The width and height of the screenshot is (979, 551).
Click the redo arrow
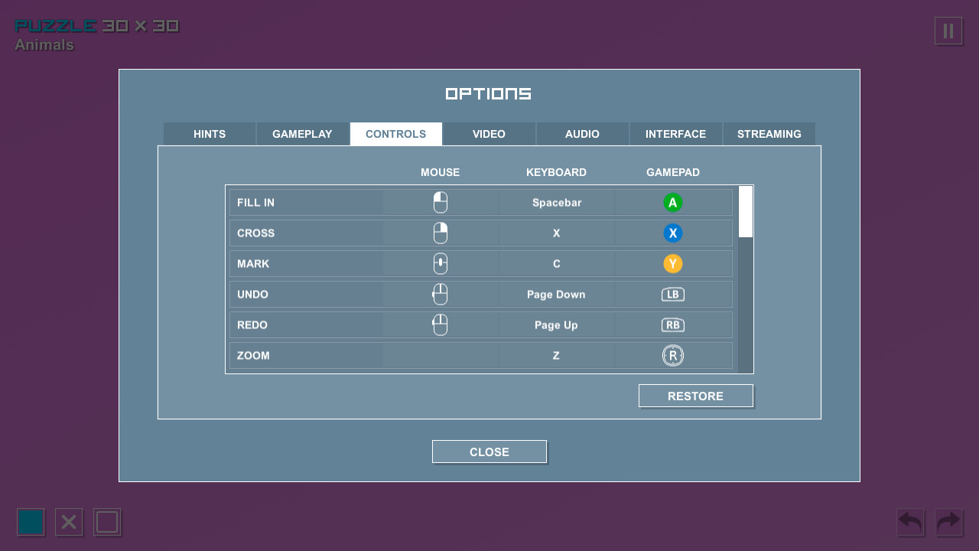(948, 523)
